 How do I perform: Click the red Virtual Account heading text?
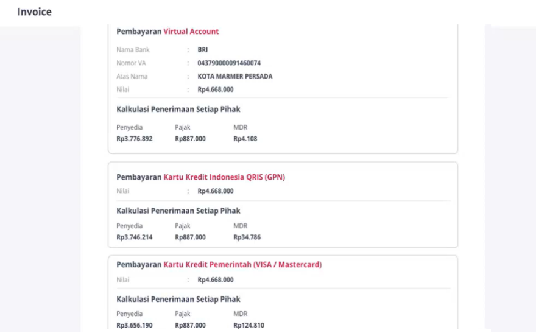coord(191,32)
